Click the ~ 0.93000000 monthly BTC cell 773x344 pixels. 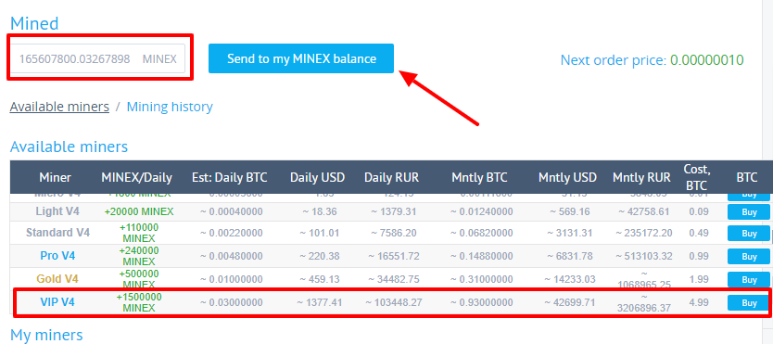[x=481, y=302]
